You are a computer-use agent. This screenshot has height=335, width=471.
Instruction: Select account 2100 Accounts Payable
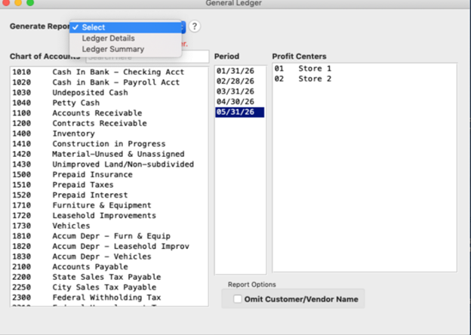tap(109, 266)
